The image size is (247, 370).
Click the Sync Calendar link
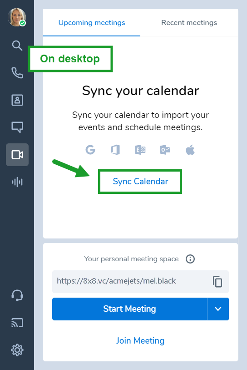(x=140, y=182)
